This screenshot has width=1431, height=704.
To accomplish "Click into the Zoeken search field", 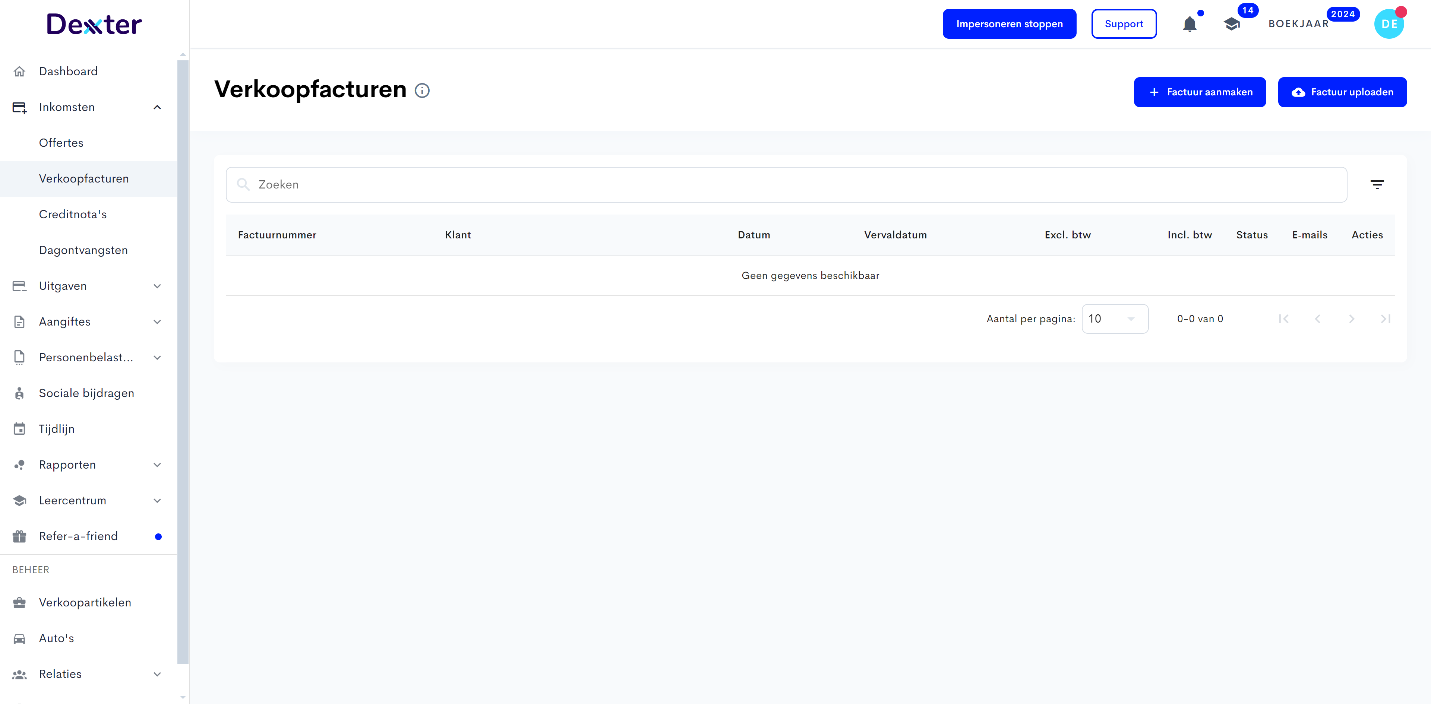I will 786,185.
